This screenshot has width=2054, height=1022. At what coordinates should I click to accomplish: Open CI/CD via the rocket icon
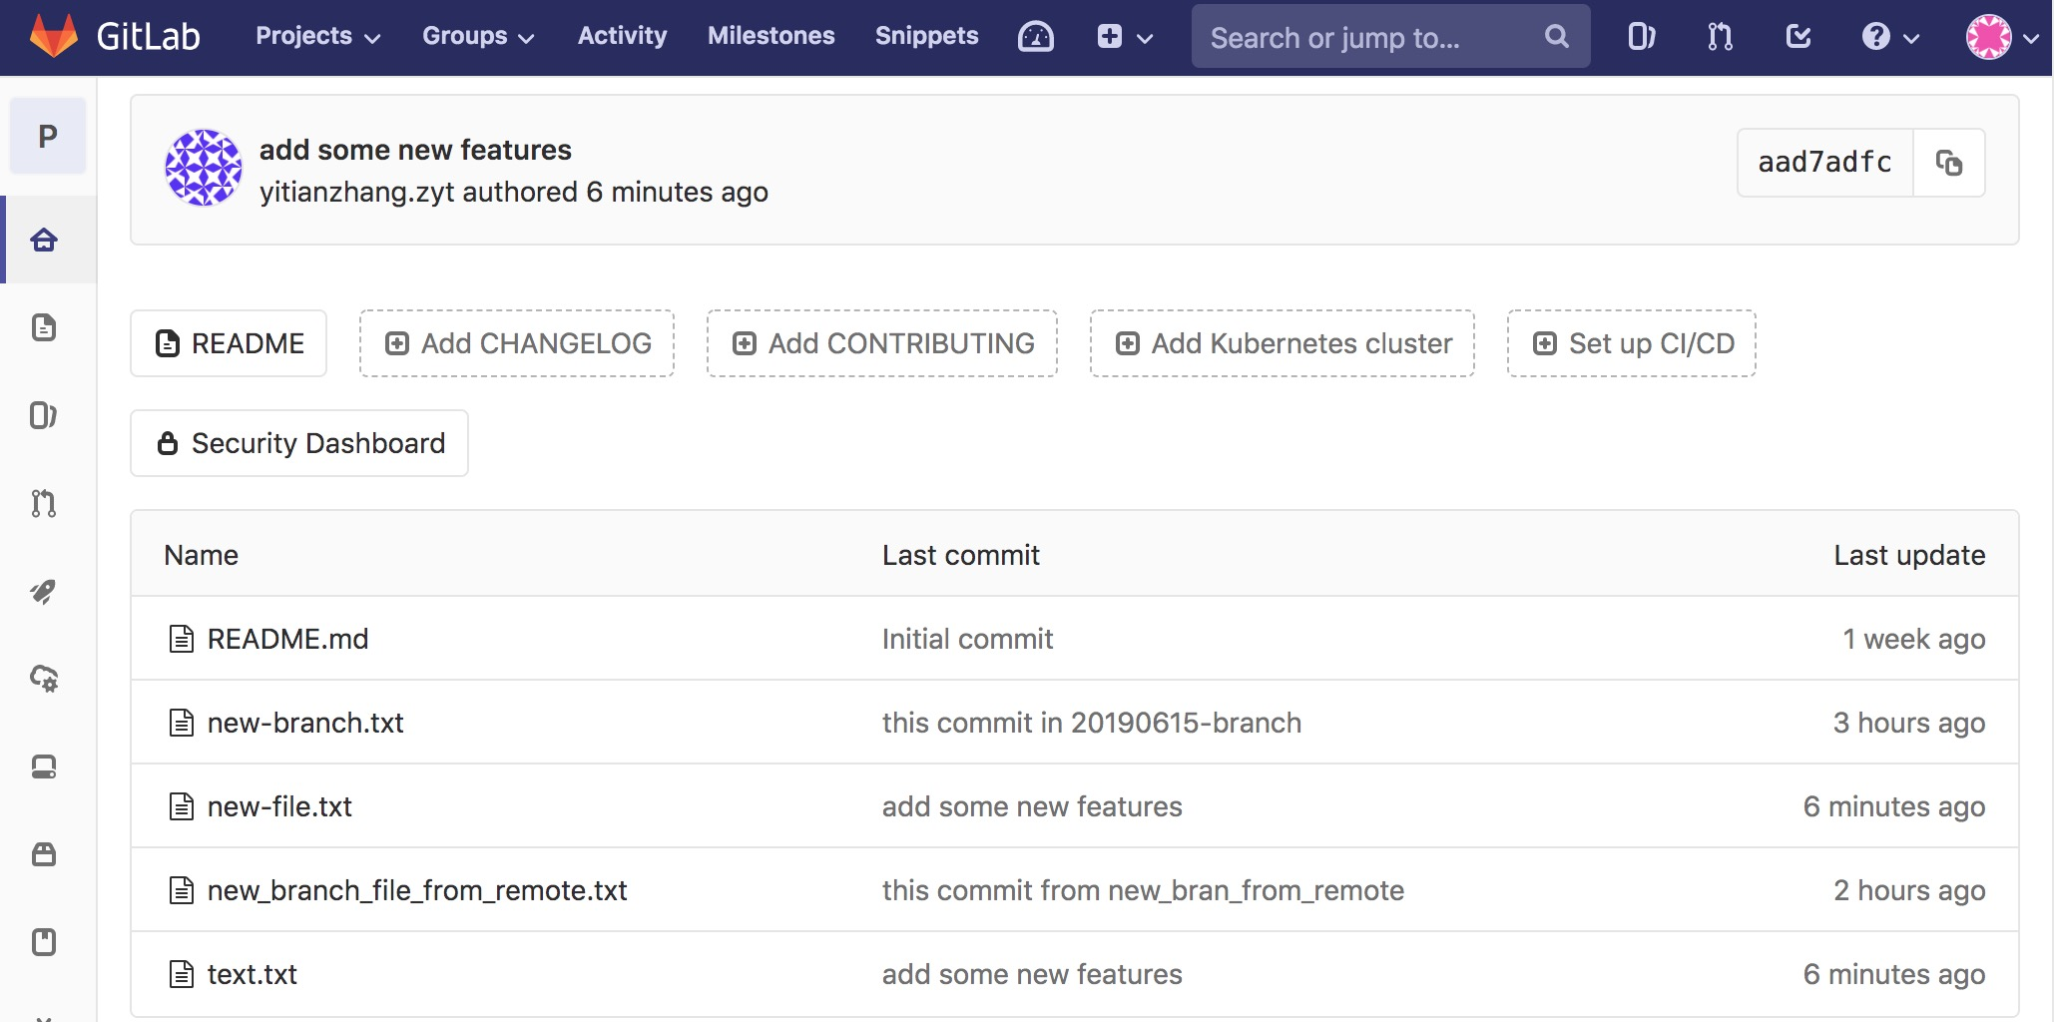[x=44, y=591]
